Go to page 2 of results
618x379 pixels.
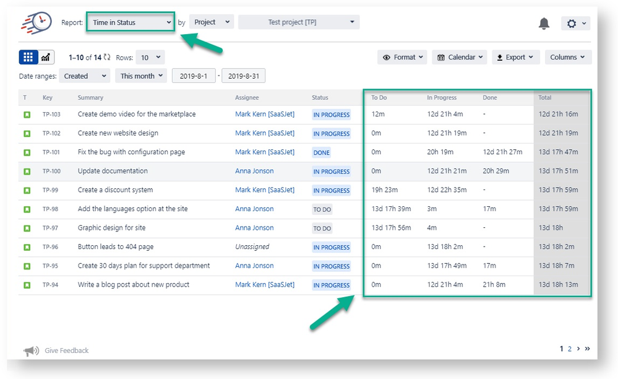570,349
